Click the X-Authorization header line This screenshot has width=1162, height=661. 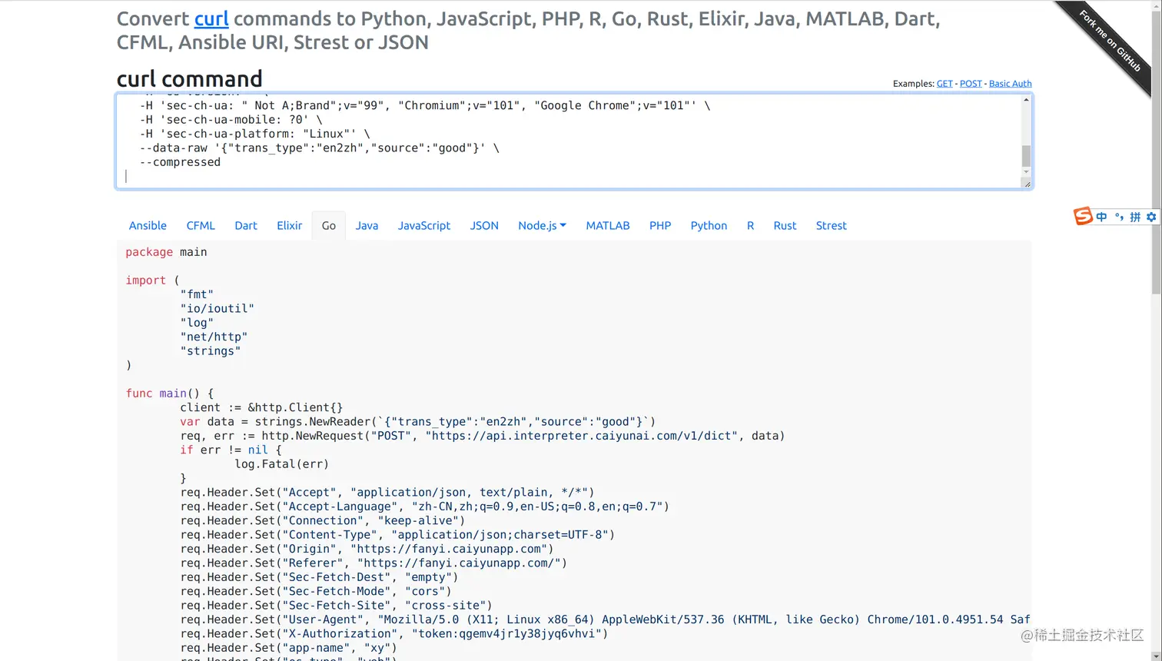394,633
